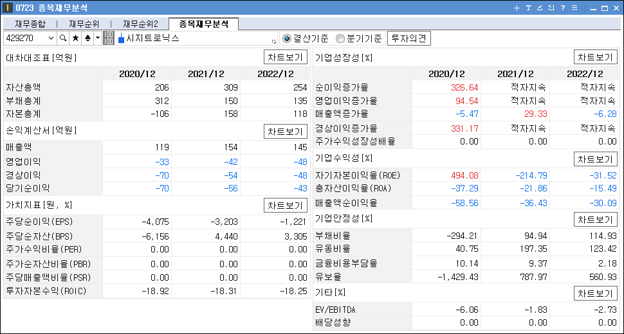Click 차트보기 for 기업안정성
Image resolution: width=624 pixels, height=334 pixels.
[595, 220]
